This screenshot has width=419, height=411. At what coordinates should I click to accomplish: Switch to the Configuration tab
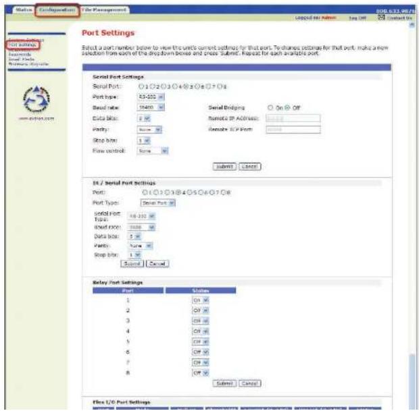[x=57, y=10]
